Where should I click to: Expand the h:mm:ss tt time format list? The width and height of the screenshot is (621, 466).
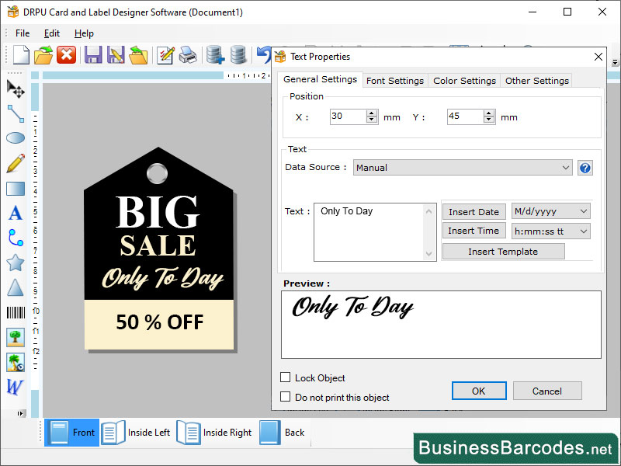[584, 231]
